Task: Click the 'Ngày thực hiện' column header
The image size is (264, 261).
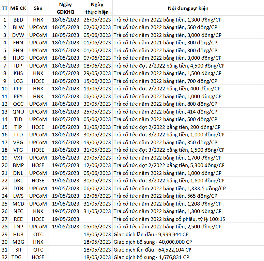Action: 97,8
